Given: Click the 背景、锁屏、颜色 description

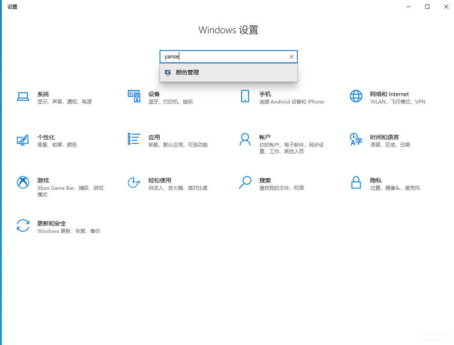Looking at the screenshot, I should click(57, 145).
